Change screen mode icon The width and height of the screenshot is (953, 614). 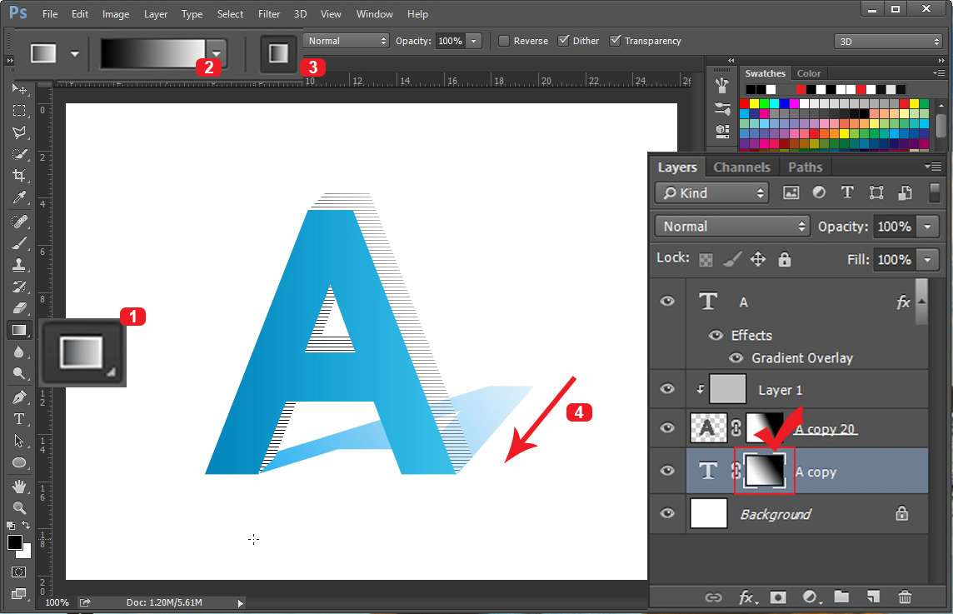pyautogui.click(x=19, y=594)
